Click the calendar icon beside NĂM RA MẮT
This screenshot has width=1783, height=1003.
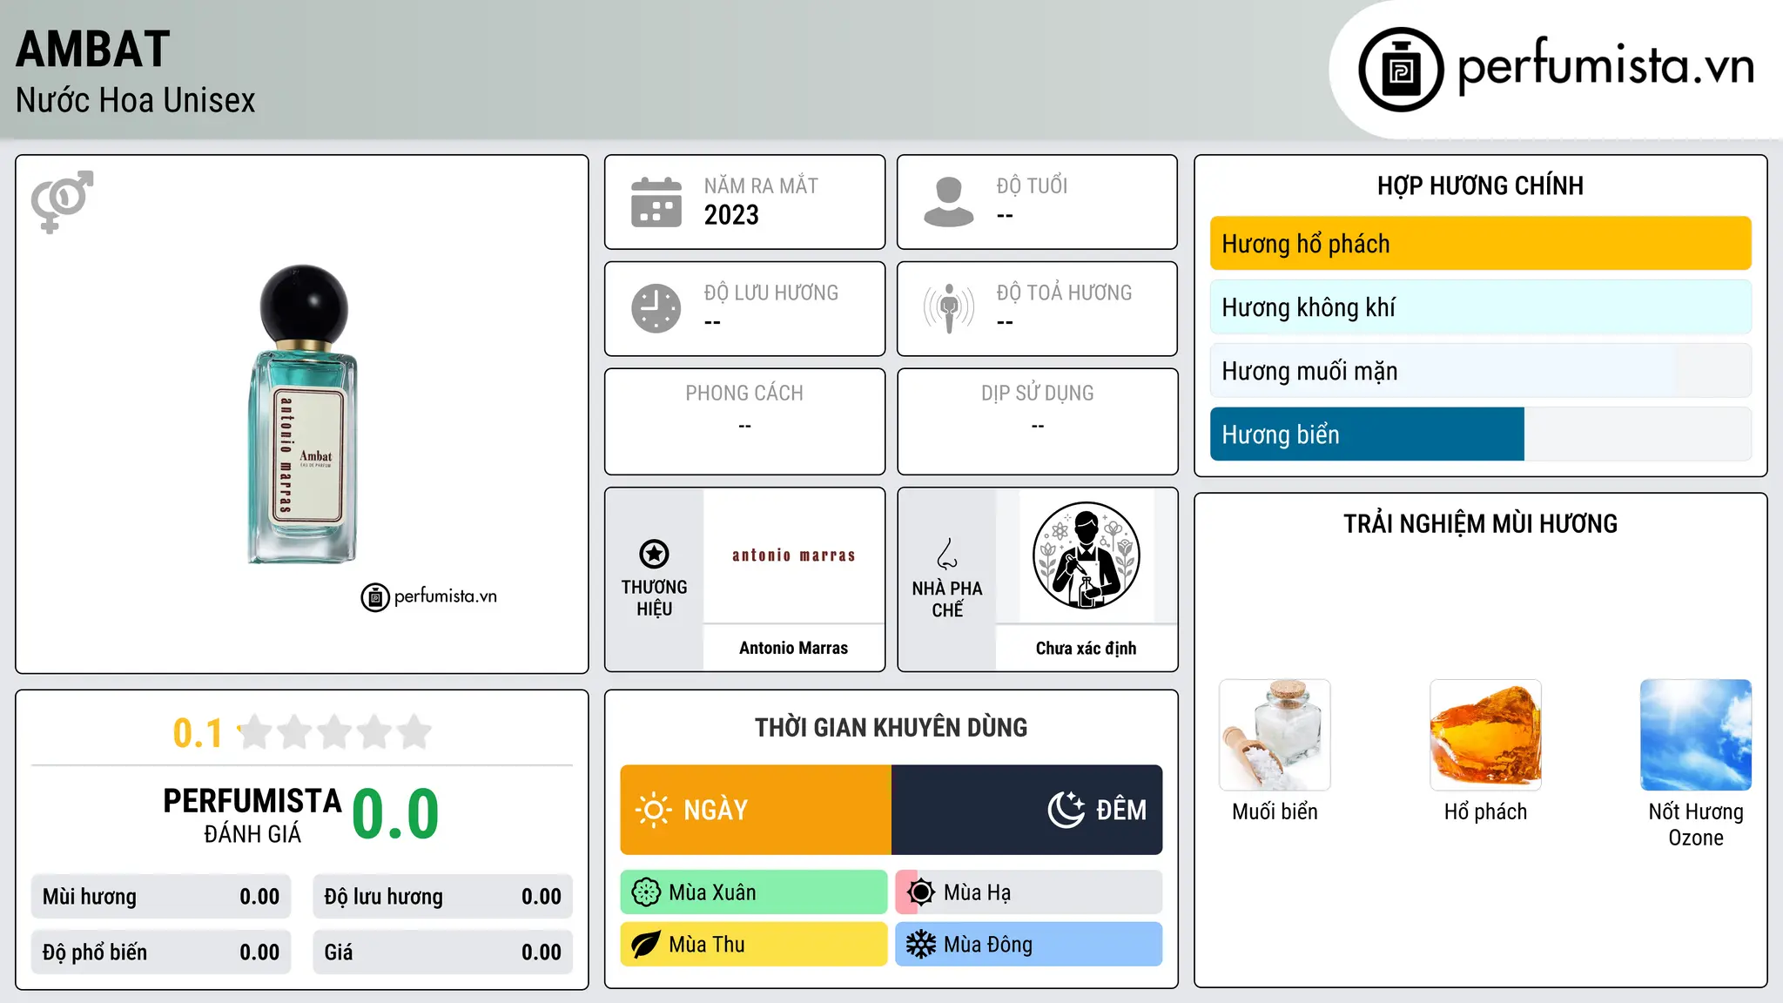(x=656, y=202)
